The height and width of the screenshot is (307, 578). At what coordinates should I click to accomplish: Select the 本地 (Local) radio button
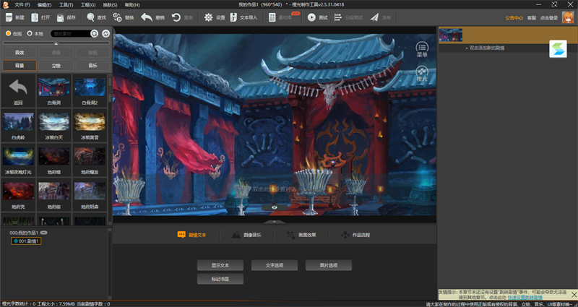[x=29, y=33]
